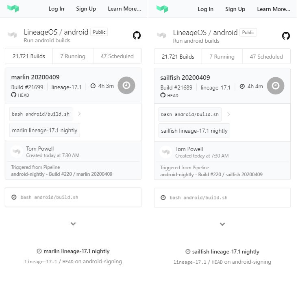The image size is (298, 282).
Task: Expand the sailfish build steps chevron
Action: (x=222, y=224)
